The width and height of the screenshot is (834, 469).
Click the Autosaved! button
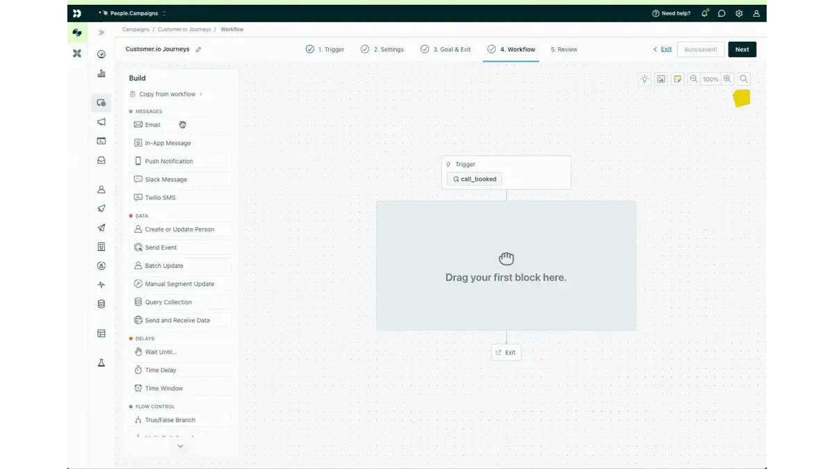(x=700, y=49)
